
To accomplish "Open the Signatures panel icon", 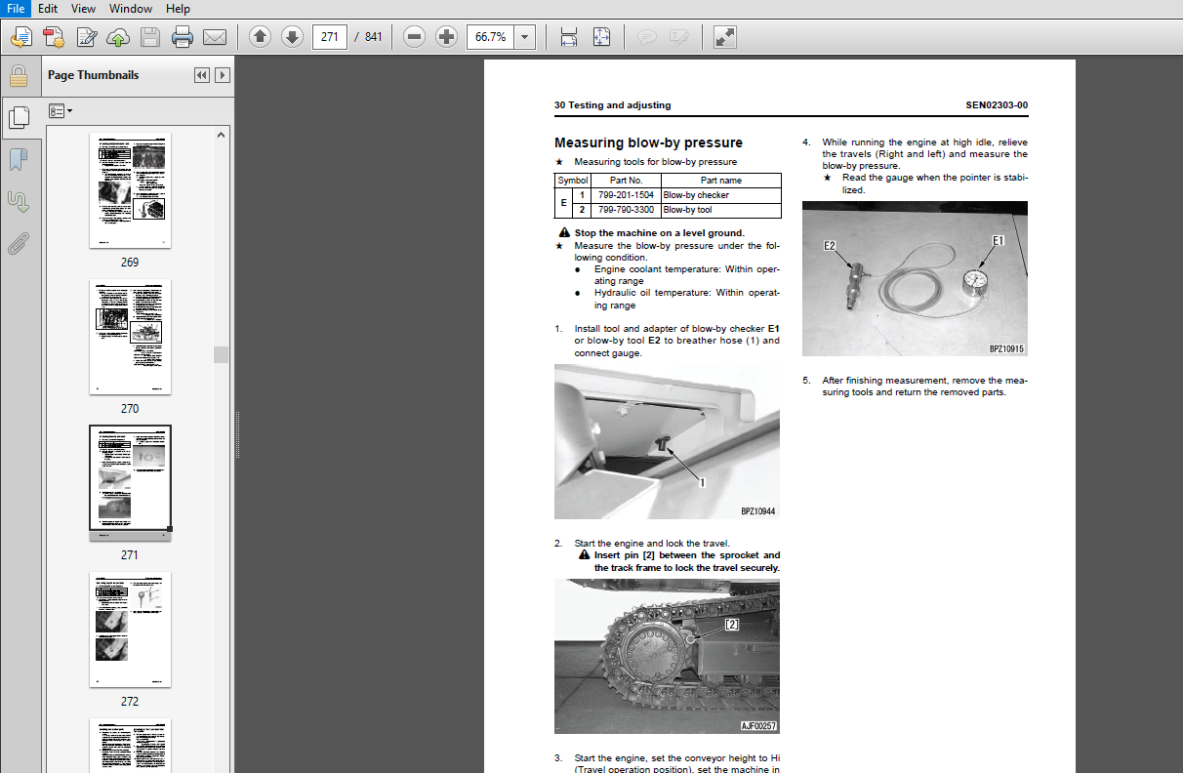I will tap(18, 201).
